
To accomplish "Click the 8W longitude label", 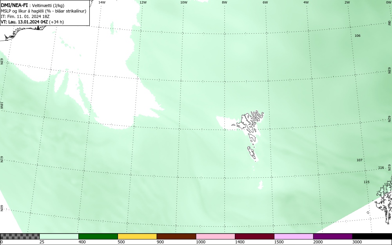I will pos(225,2).
